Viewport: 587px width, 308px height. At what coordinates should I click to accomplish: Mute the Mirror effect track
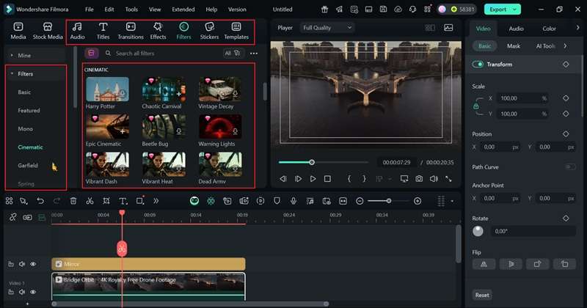click(x=22, y=264)
